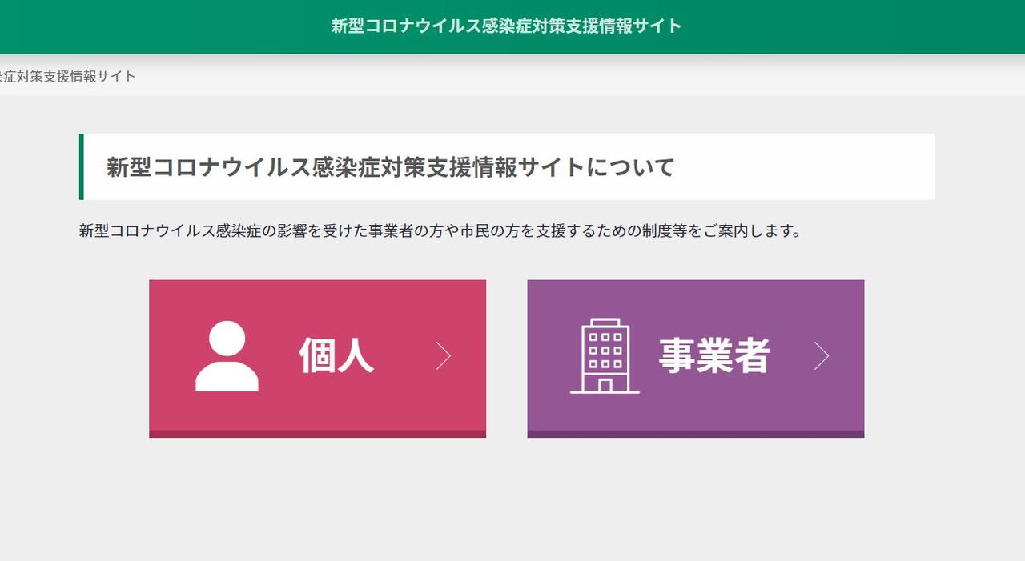Click the dark purple bottom edge of 事業者 card
Screen dimensions: 1025x561
point(695,434)
